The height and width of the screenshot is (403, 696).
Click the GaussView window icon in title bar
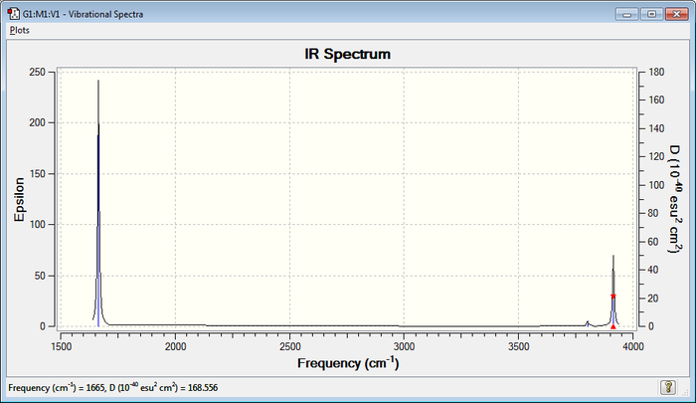coord(14,14)
